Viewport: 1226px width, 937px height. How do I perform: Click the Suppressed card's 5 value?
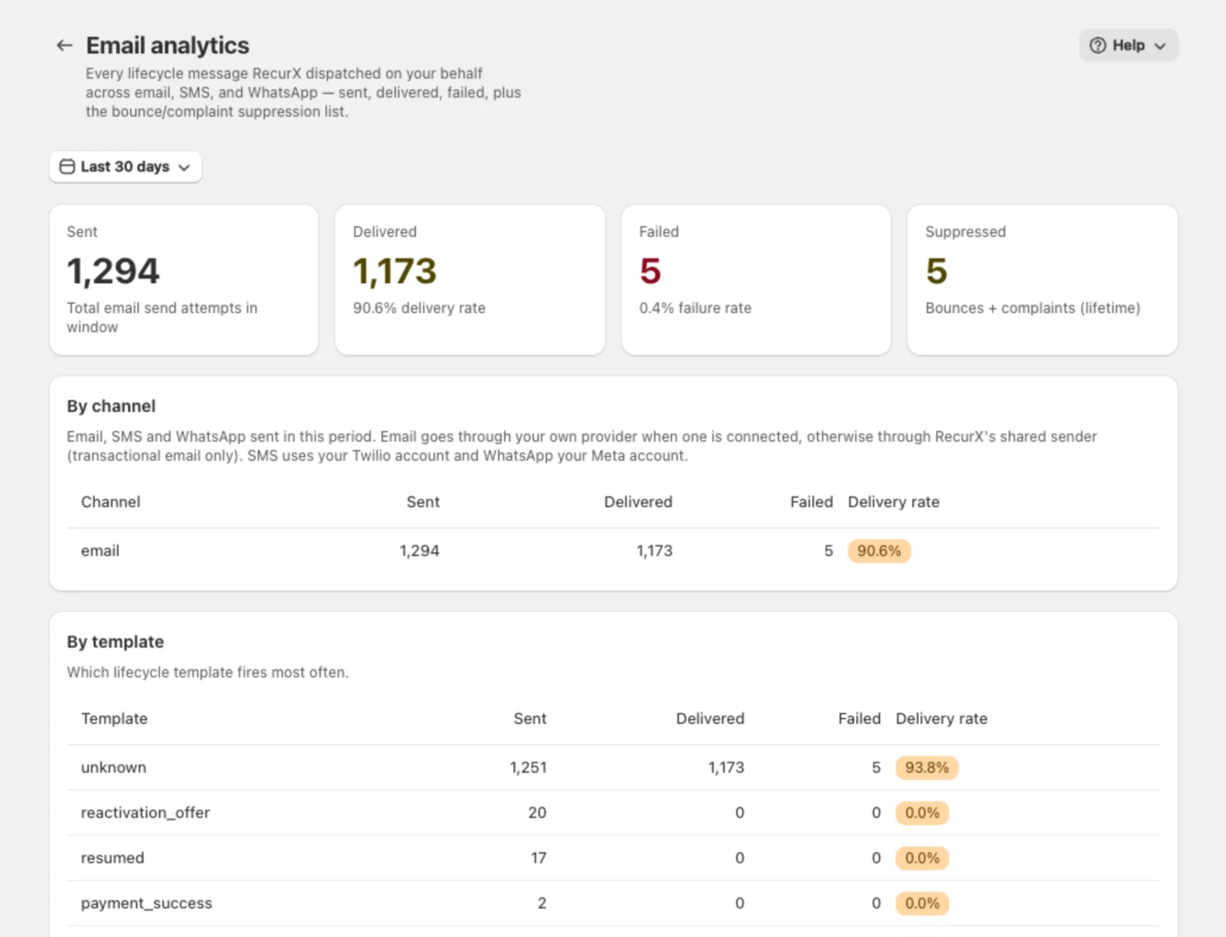click(937, 271)
